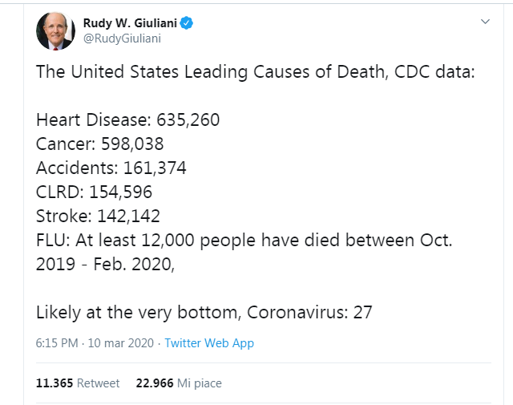Image resolution: width=513 pixels, height=405 pixels.
Task: Click "The United States Leading Causes" text
Action: 173,71
